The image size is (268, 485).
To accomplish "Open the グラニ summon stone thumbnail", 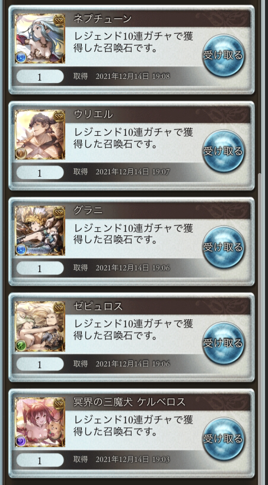I will click(40, 231).
